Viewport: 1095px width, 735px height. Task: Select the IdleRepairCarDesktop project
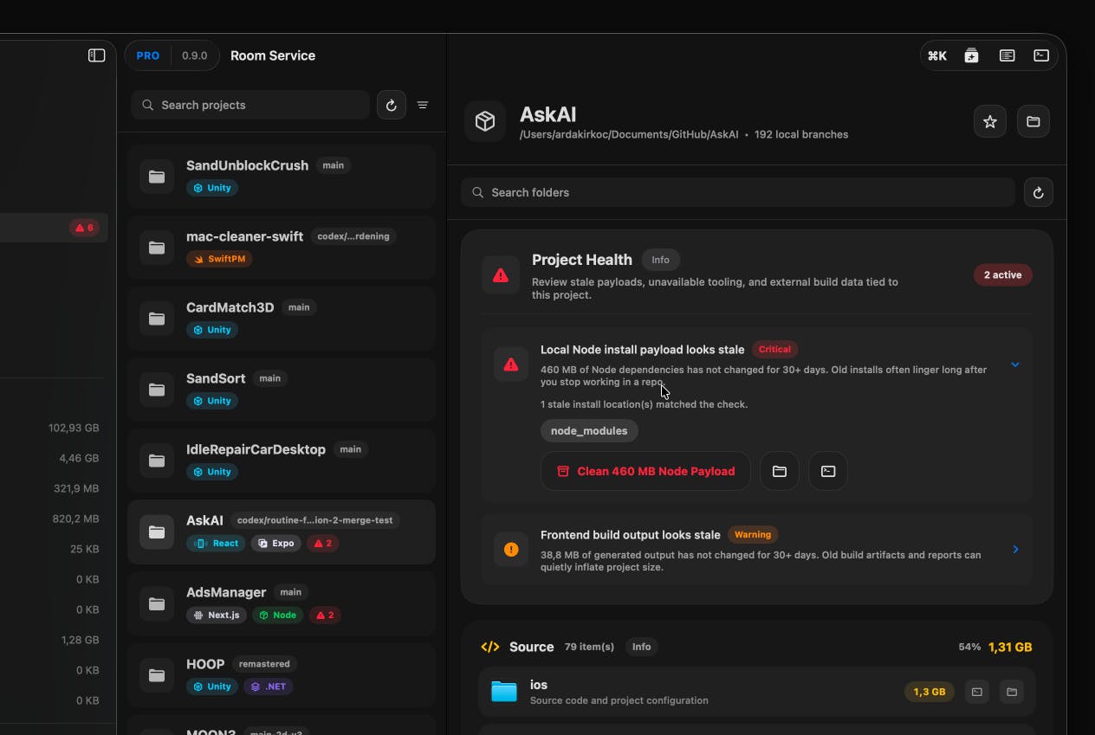(x=281, y=460)
